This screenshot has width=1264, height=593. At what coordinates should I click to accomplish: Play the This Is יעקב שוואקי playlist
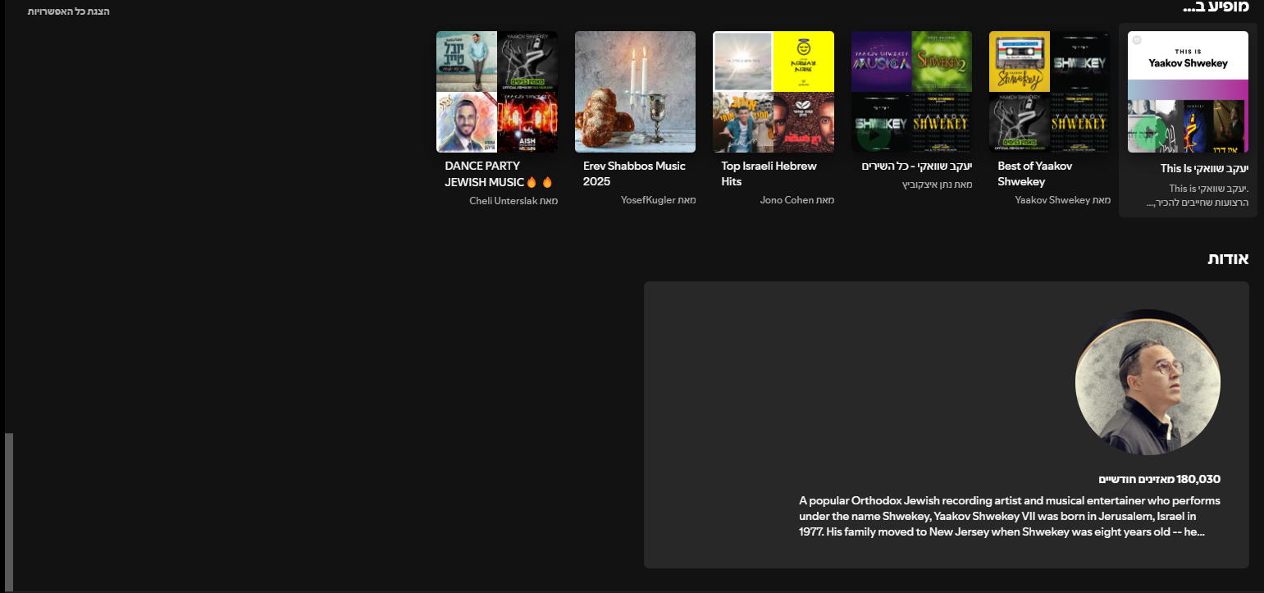click(x=1149, y=133)
